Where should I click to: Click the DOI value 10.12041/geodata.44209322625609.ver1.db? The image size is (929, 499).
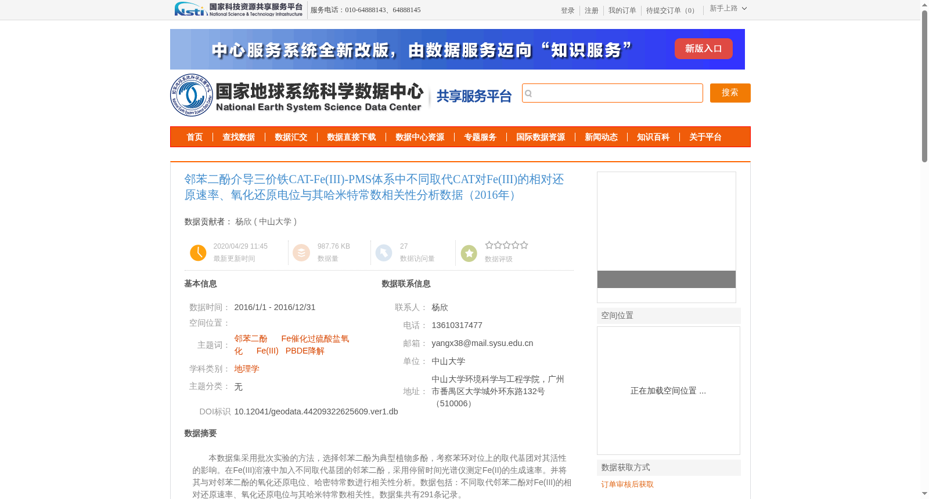(x=316, y=411)
